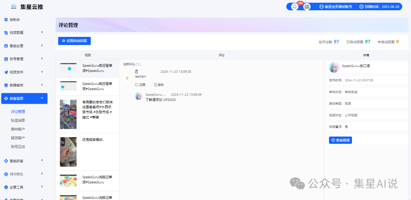This screenshot has width=411, height=200.
Task: Open the 控制台 dashboard icon
Action: pyautogui.click(x=6, y=20)
